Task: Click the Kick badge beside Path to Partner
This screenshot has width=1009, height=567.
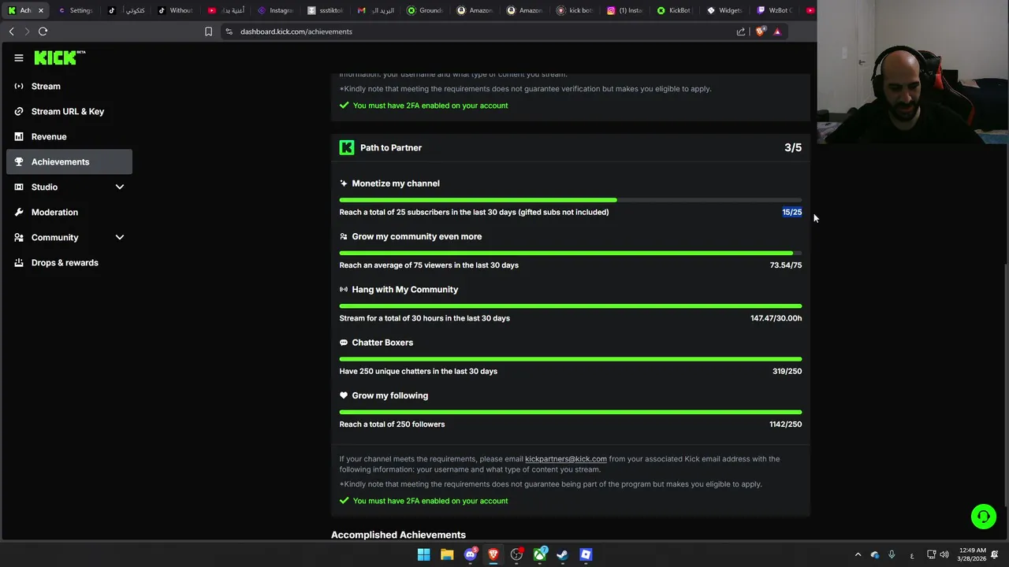Action: [347, 147]
